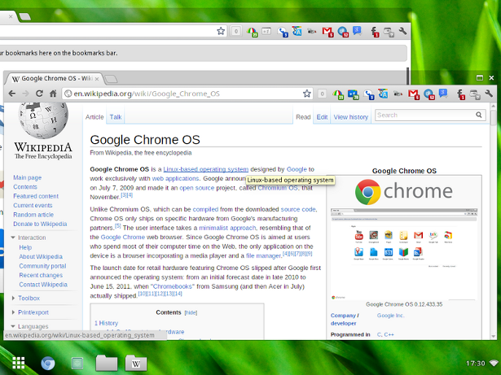The height and width of the screenshot is (375, 501).
Task: Open a new tab in the front window
Action: point(111,79)
